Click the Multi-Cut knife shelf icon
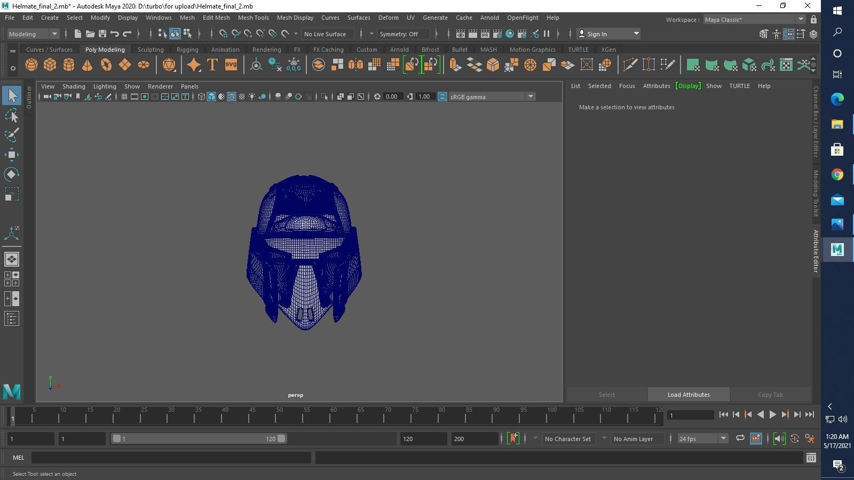The height and width of the screenshot is (480, 854). point(630,65)
